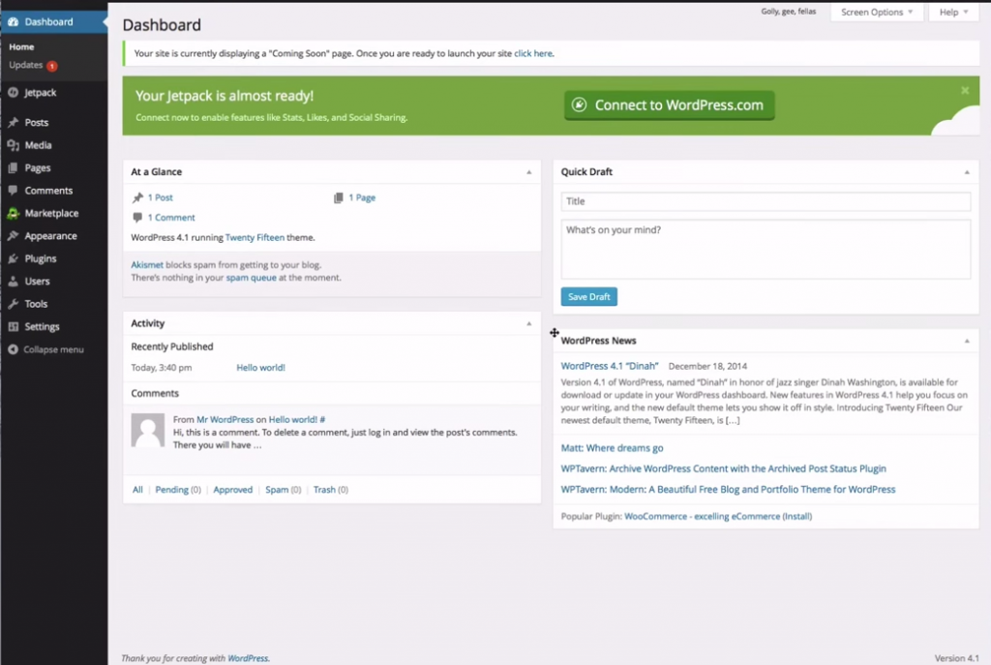
Task: Click the bubble icon beside 1 Comment
Action: coord(137,218)
